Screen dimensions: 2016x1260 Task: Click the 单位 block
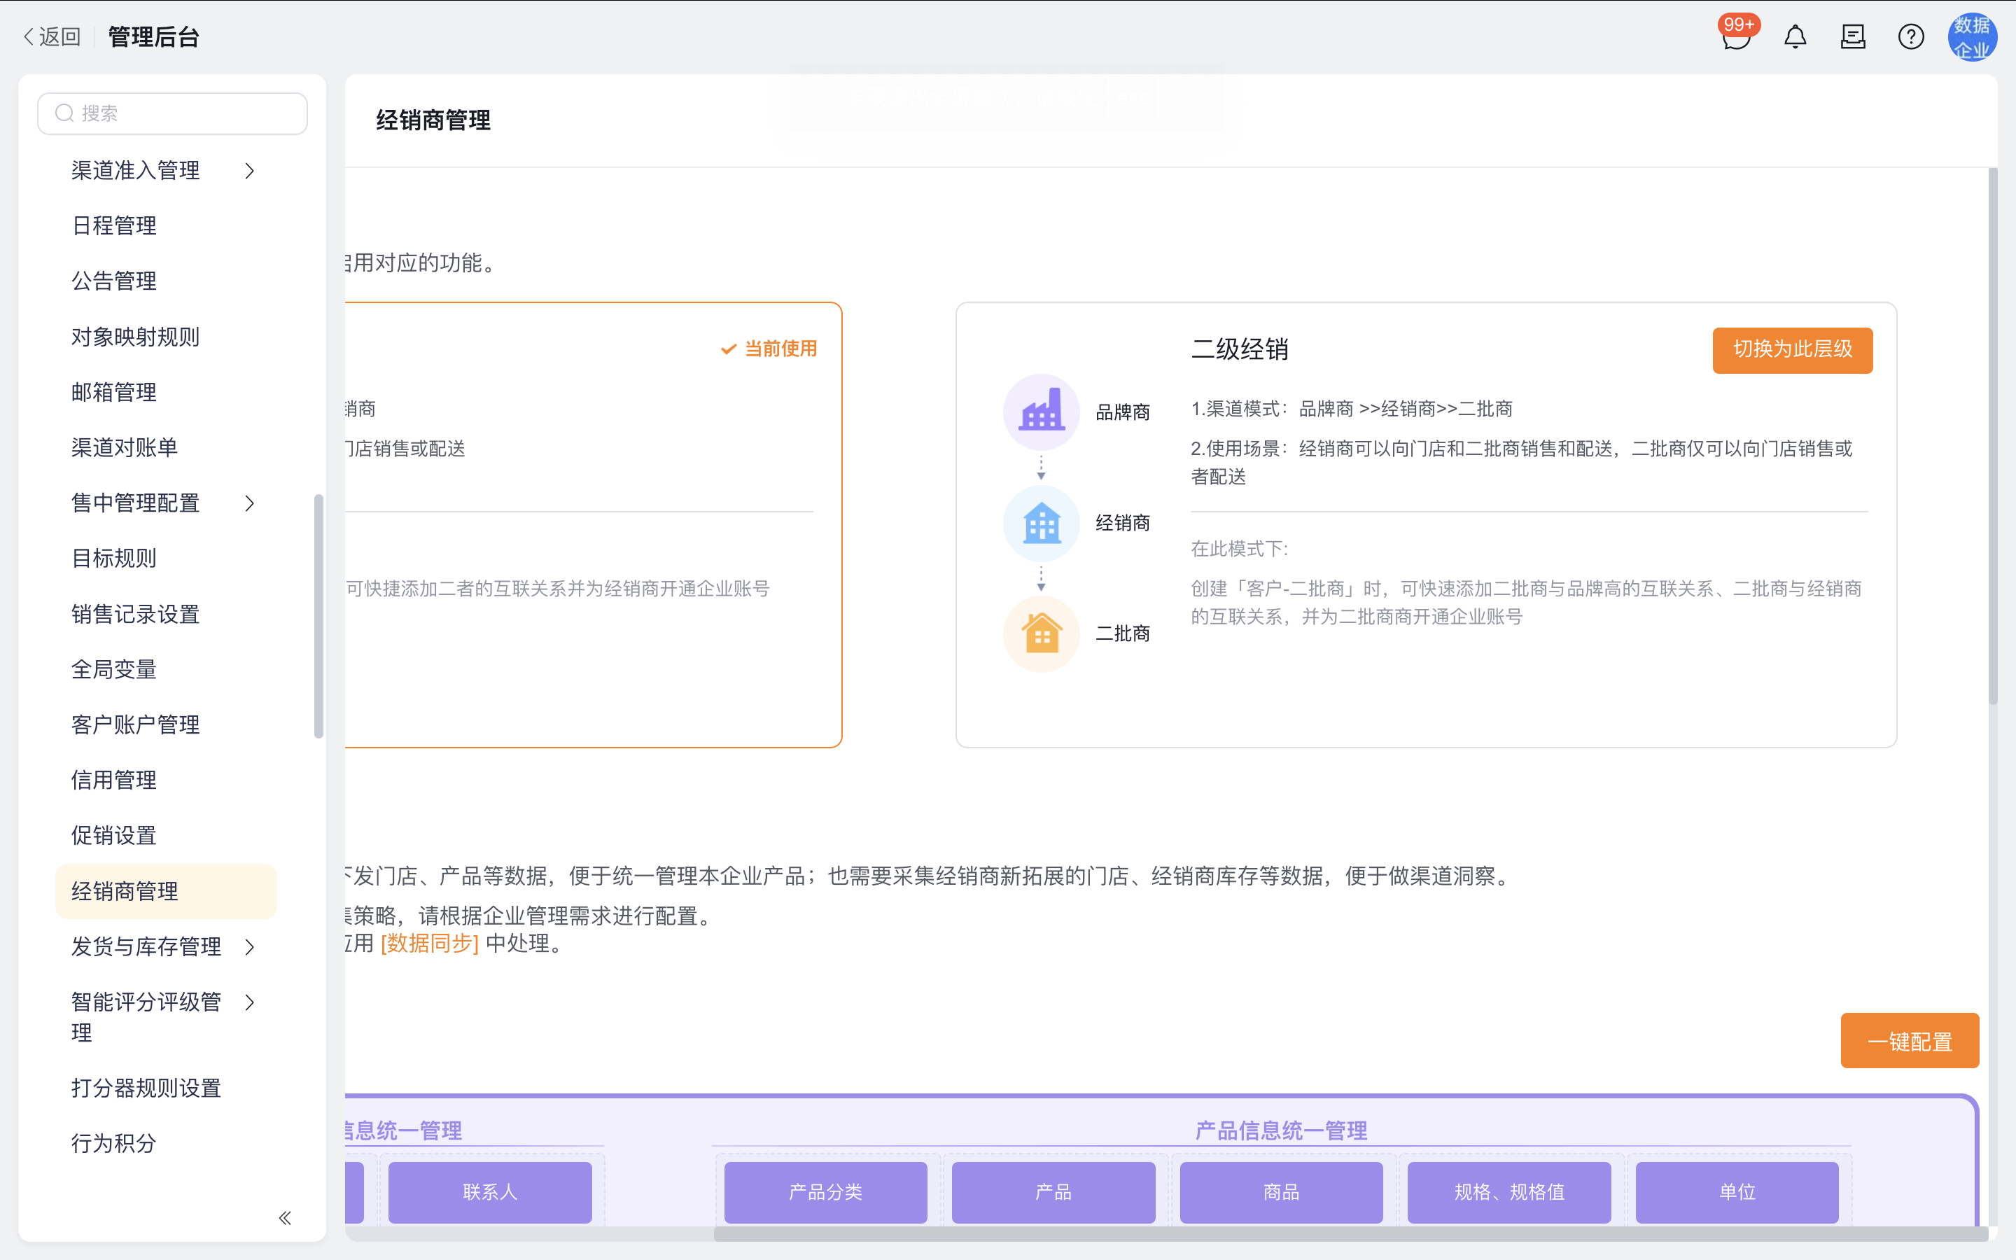point(1737,1193)
